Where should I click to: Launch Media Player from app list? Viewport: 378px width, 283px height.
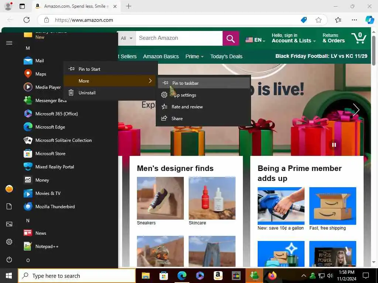(x=42, y=87)
